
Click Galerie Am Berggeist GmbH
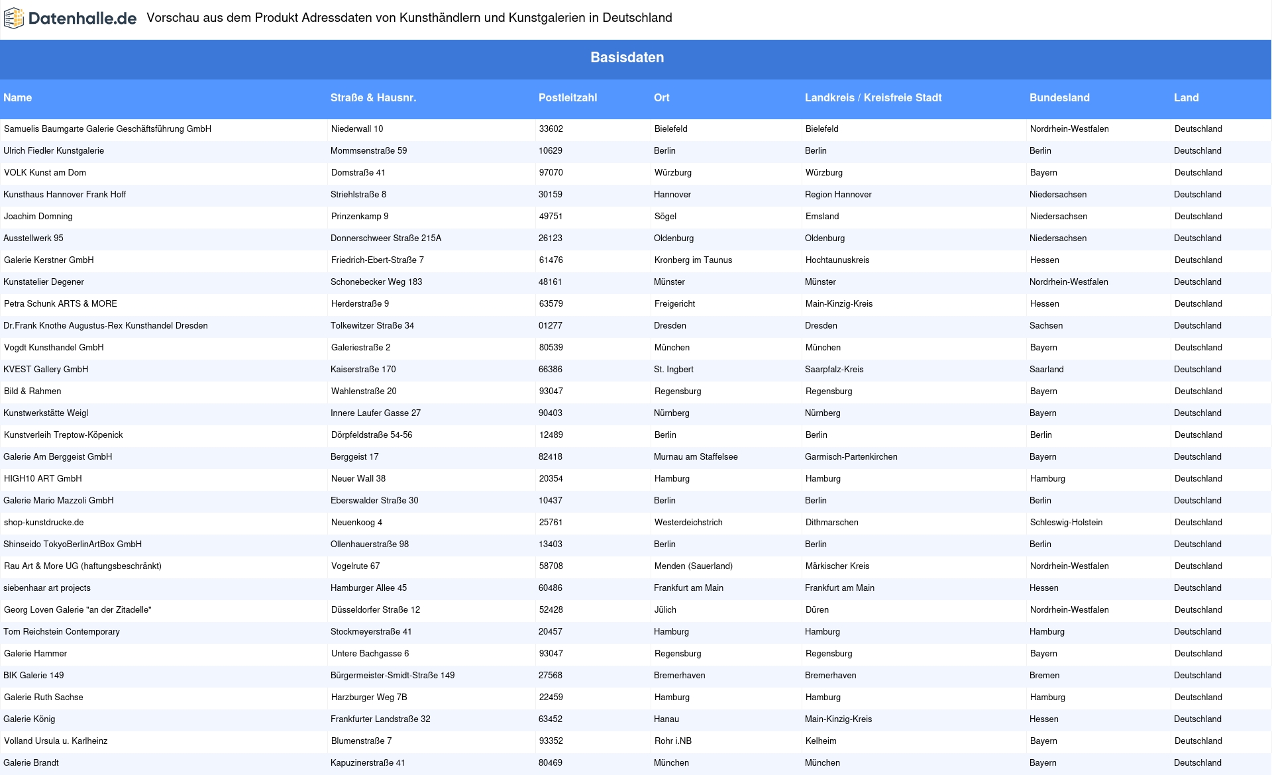pos(58,457)
